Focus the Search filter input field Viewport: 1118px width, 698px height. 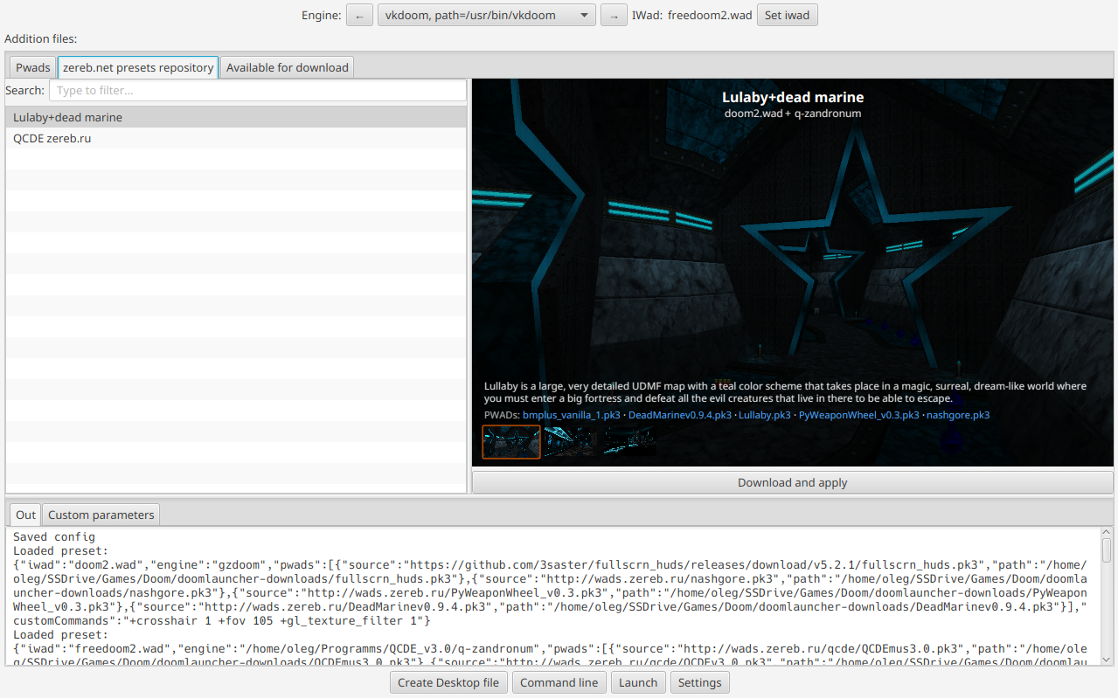coord(258,90)
